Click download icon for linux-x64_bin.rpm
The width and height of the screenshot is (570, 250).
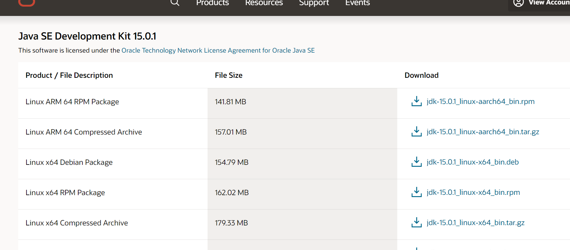416,192
